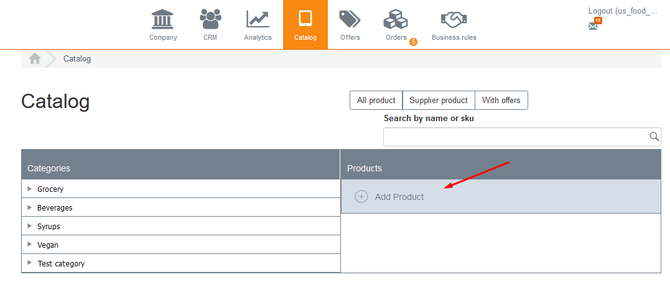Open the messages envelope icon
670x285 pixels.
593,26
